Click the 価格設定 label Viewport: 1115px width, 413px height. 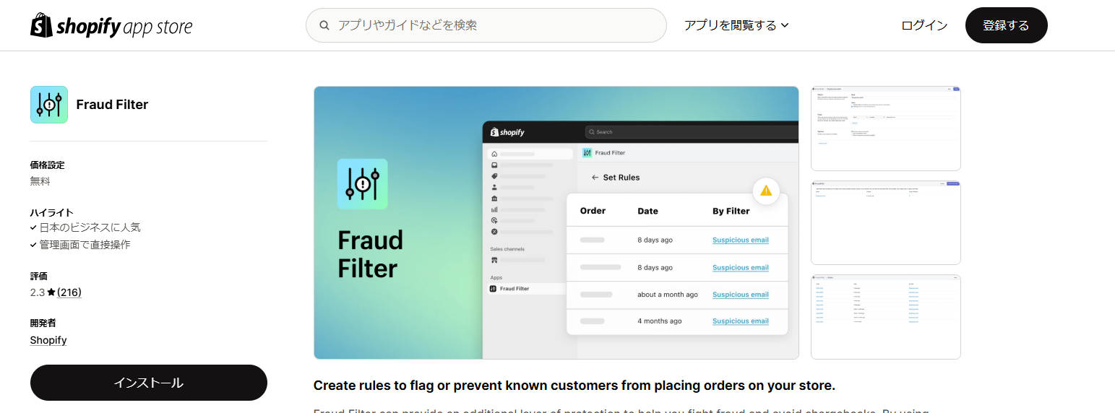[48, 165]
